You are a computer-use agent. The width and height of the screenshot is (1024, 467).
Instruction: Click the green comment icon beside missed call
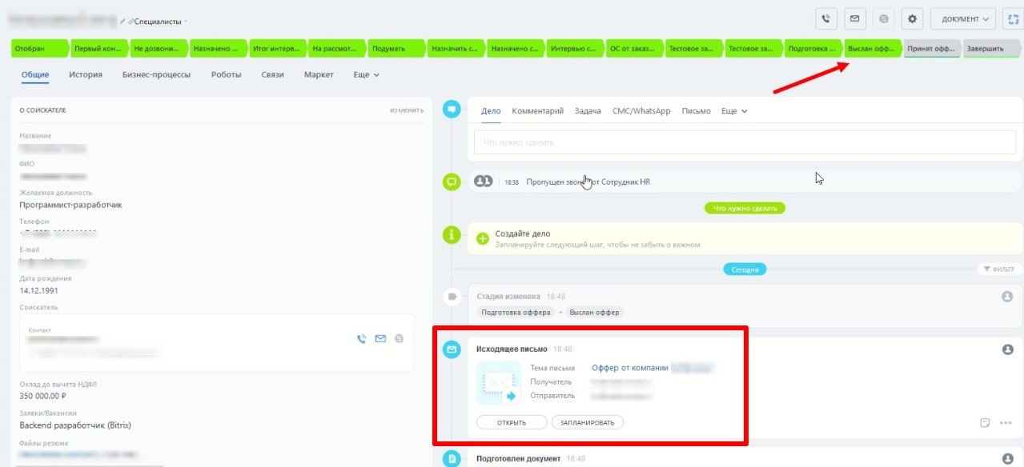pyautogui.click(x=452, y=182)
